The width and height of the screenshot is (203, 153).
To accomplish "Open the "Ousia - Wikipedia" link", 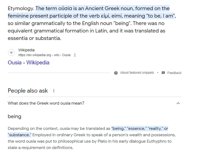I will [29, 63].
